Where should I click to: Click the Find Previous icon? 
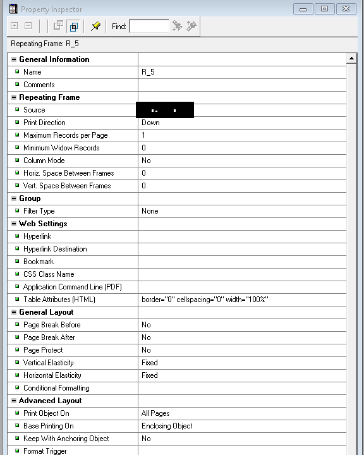(191, 26)
